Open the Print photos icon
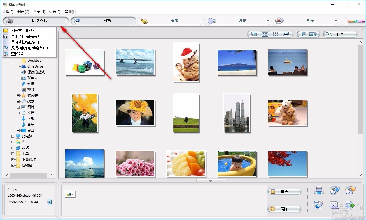 (x=319, y=190)
